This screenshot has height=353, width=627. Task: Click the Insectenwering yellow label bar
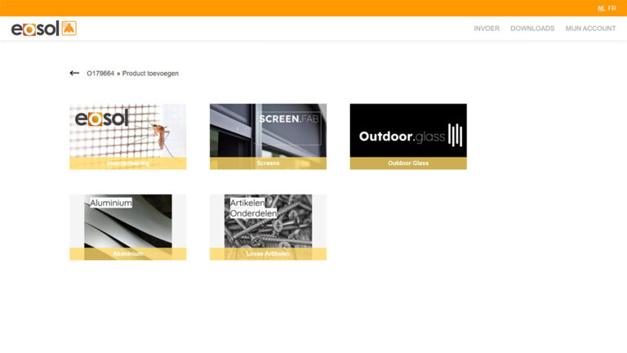[128, 163]
